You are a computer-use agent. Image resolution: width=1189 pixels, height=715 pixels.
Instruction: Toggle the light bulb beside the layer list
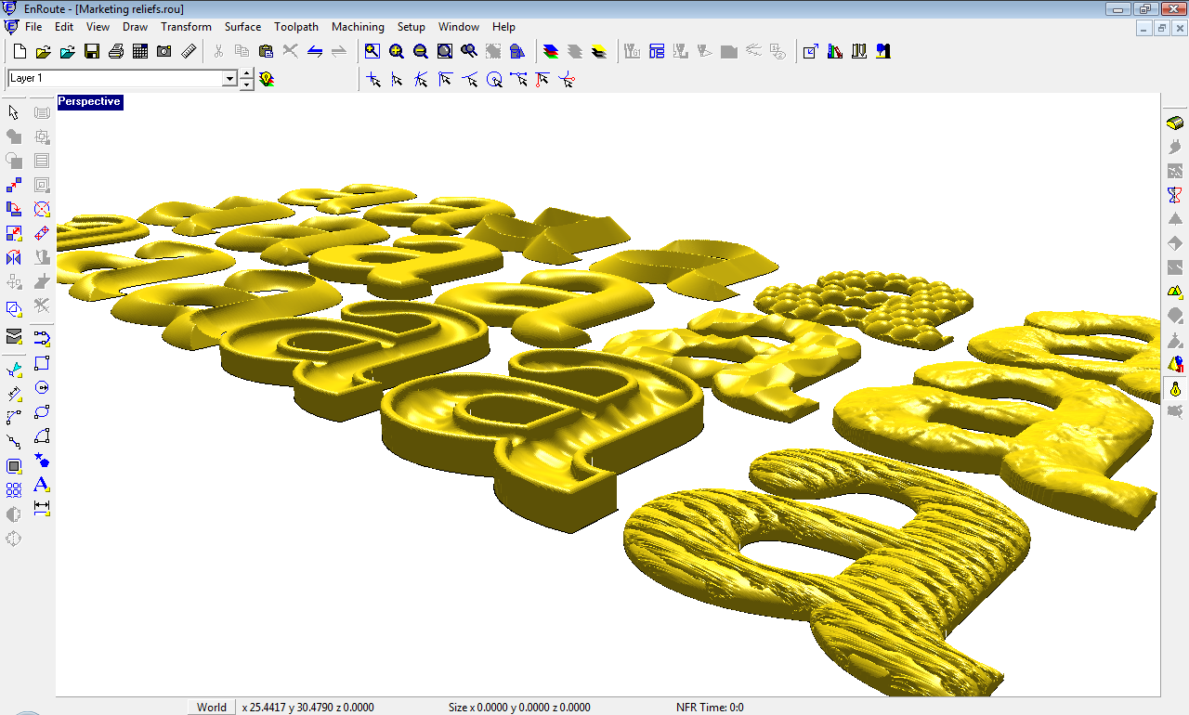pos(267,80)
